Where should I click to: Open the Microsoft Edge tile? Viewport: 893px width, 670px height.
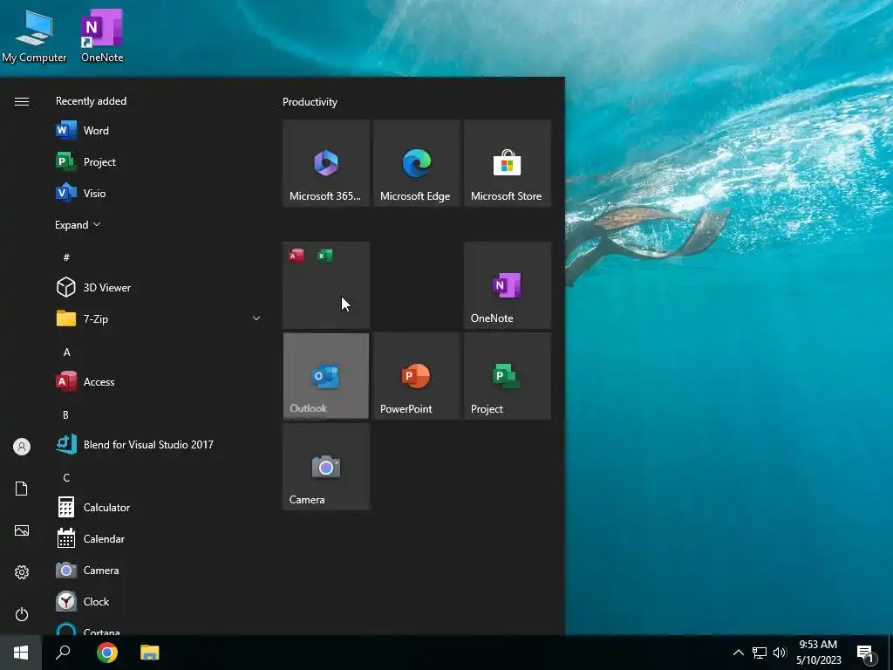(417, 163)
